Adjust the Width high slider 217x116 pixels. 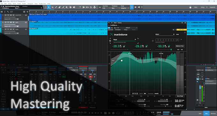(163, 101)
